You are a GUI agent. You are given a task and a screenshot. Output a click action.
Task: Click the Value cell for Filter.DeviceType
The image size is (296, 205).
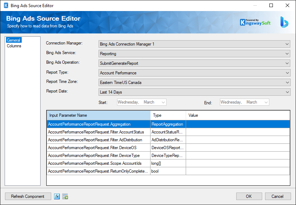point(238,156)
